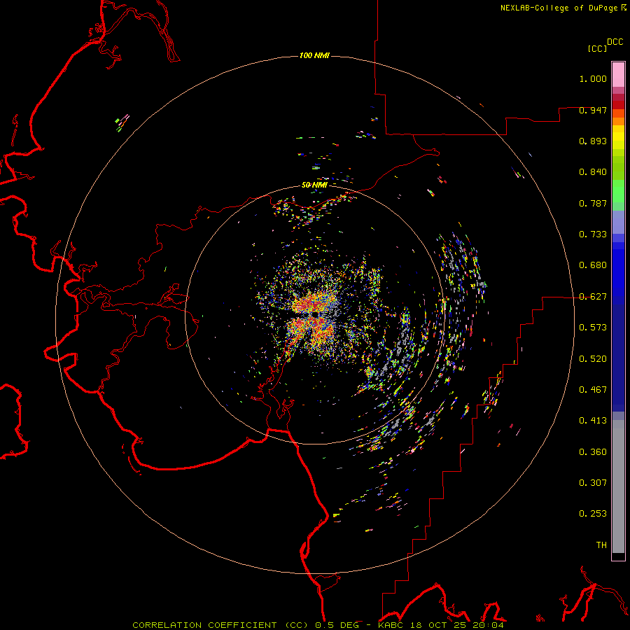Image resolution: width=630 pixels, height=630 pixels.
Task: Click the pink top segment of color scale
Action: 618,75
